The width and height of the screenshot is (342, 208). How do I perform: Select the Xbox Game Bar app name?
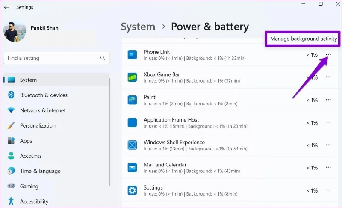[x=162, y=74]
